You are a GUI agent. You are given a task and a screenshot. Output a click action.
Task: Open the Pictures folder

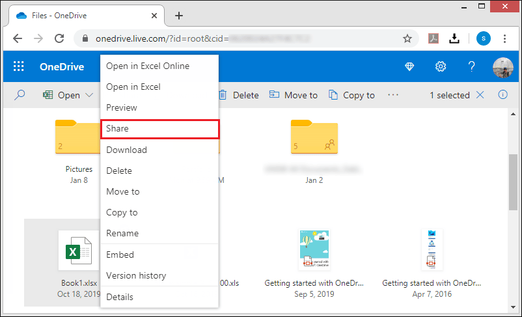tap(78, 137)
